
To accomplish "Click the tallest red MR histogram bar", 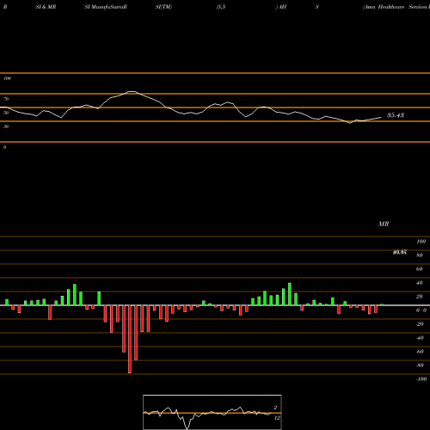I will click(130, 339).
